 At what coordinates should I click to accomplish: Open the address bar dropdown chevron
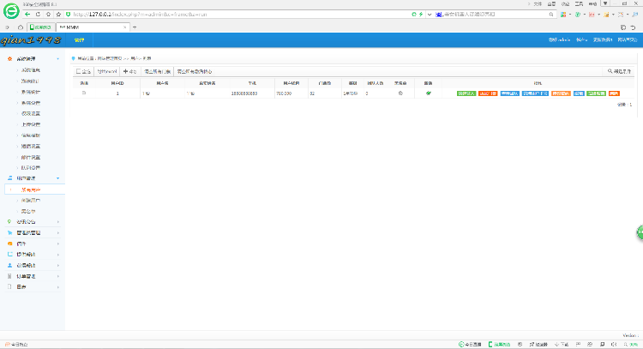click(430, 15)
